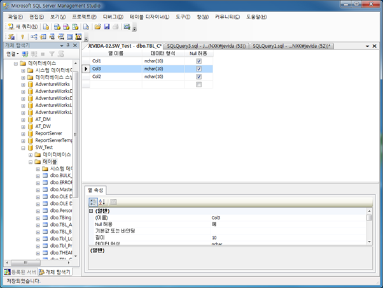Image resolution: width=383 pixels, height=288 pixels.
Task: Select the AT_DW database in the tree
Action: (x=43, y=127)
